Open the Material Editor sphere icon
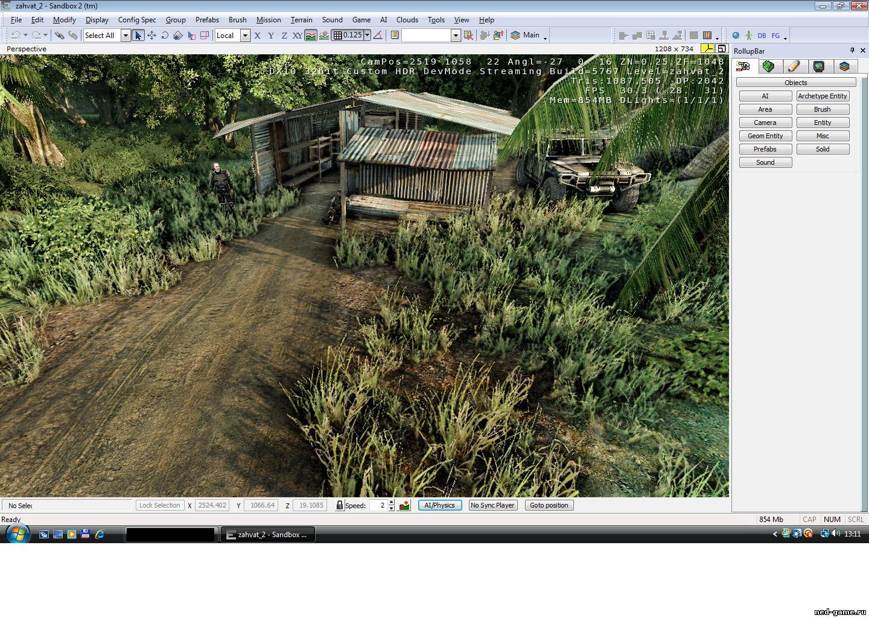Screen dimensions: 869x618 click(736, 36)
